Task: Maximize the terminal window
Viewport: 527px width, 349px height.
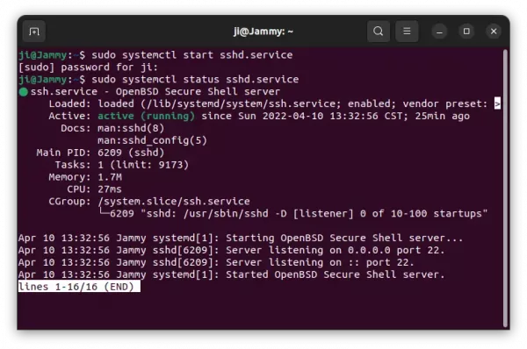Action: pyautogui.click(x=466, y=32)
